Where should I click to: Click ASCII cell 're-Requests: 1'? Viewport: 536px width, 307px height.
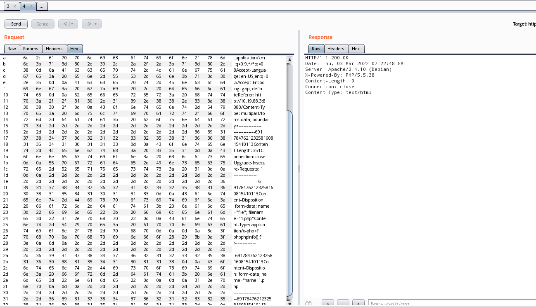pos(248,169)
